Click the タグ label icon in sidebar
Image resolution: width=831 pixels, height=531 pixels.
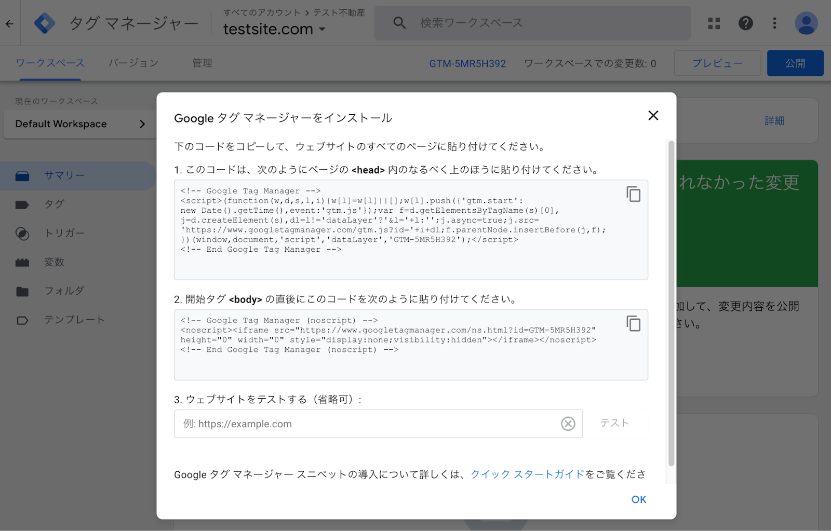pyautogui.click(x=22, y=205)
